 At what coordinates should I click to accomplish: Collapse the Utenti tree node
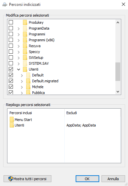point(18,69)
